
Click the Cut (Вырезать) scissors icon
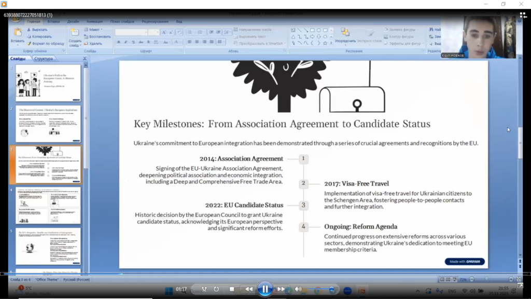29,30
